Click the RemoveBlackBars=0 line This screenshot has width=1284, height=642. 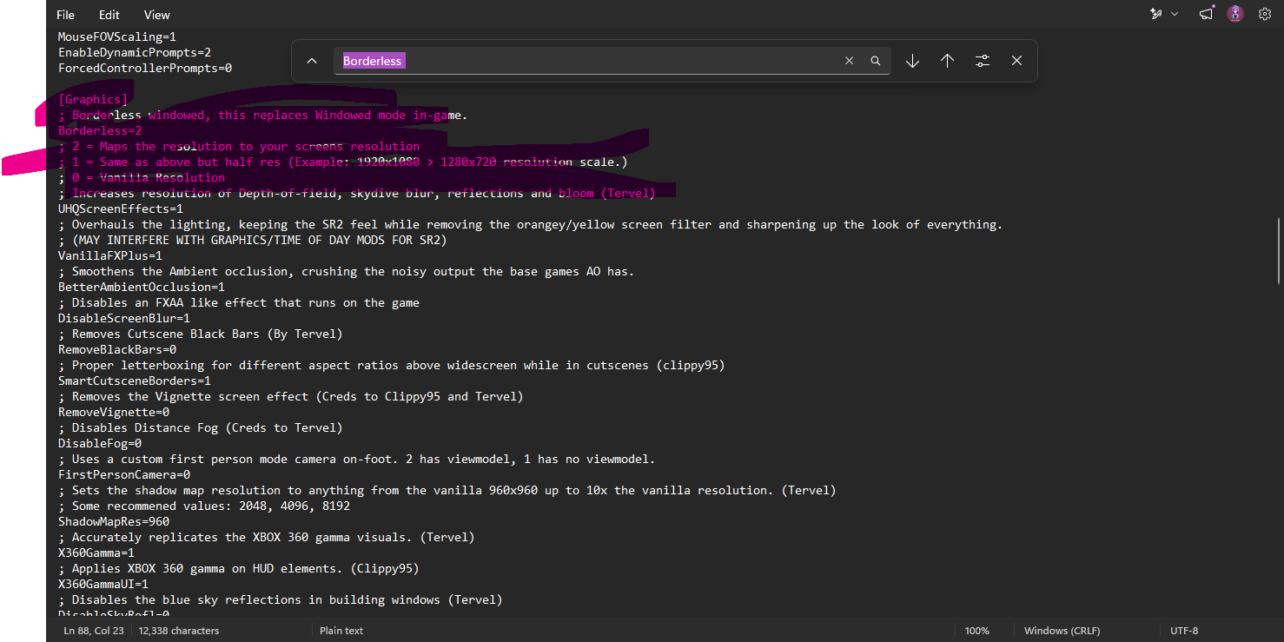pos(117,349)
